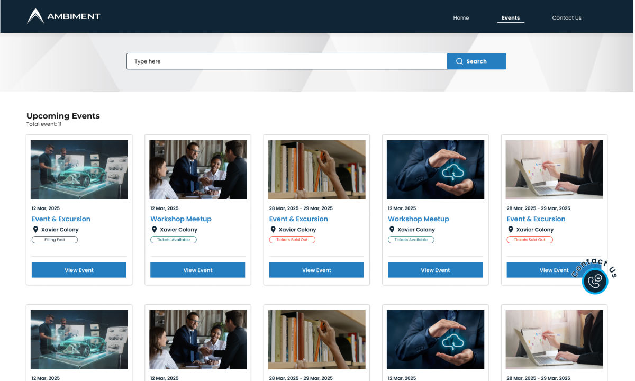Click 'Xavier Colony' in the Filling Fast card

click(x=60, y=230)
